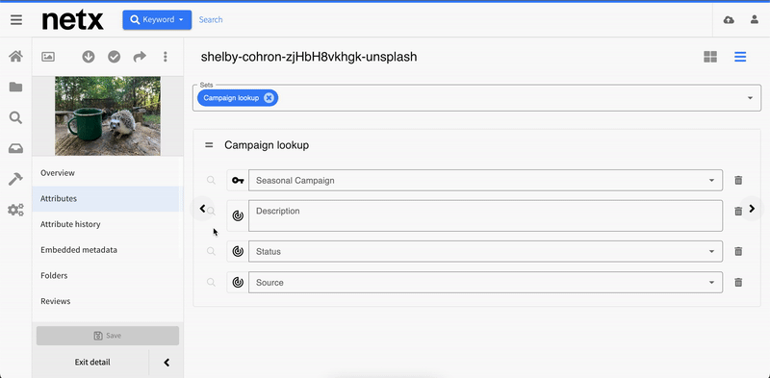Open the user account icon
770x378 pixels.
click(755, 19)
